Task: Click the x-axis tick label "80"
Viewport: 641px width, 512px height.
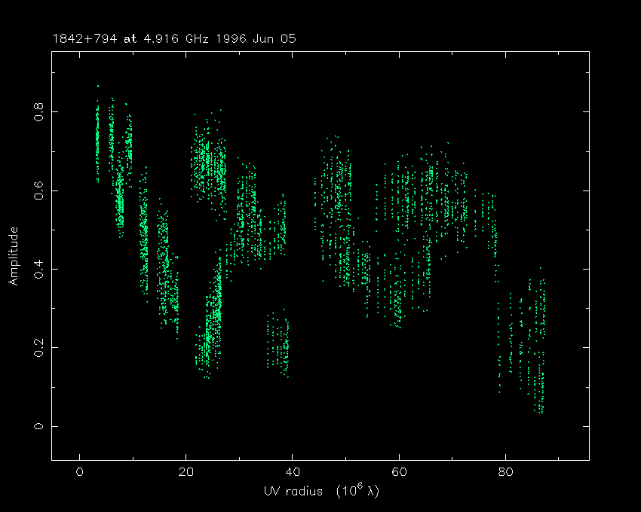Action: (x=505, y=472)
